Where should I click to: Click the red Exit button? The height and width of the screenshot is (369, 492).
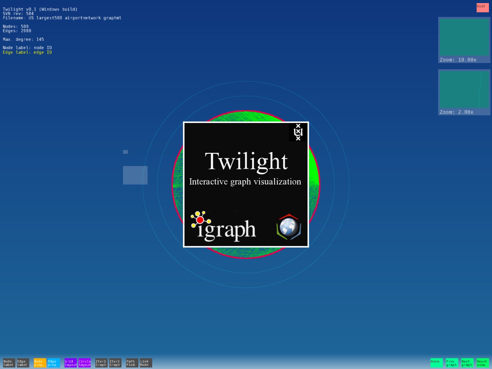(x=482, y=8)
